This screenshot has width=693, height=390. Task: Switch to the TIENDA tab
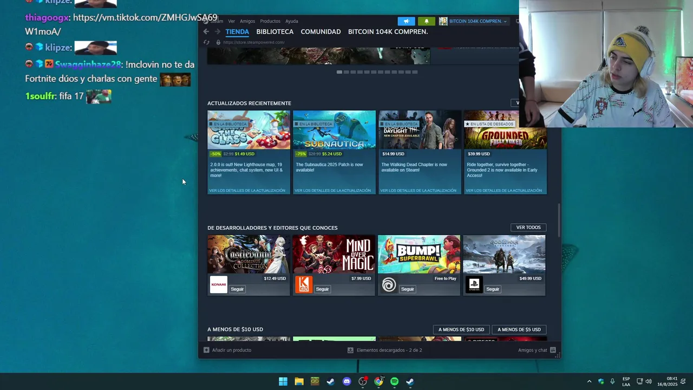237,31
